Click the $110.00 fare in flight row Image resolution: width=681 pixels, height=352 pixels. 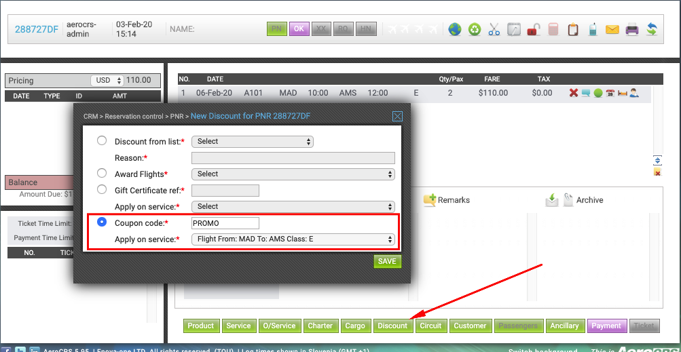(x=493, y=93)
